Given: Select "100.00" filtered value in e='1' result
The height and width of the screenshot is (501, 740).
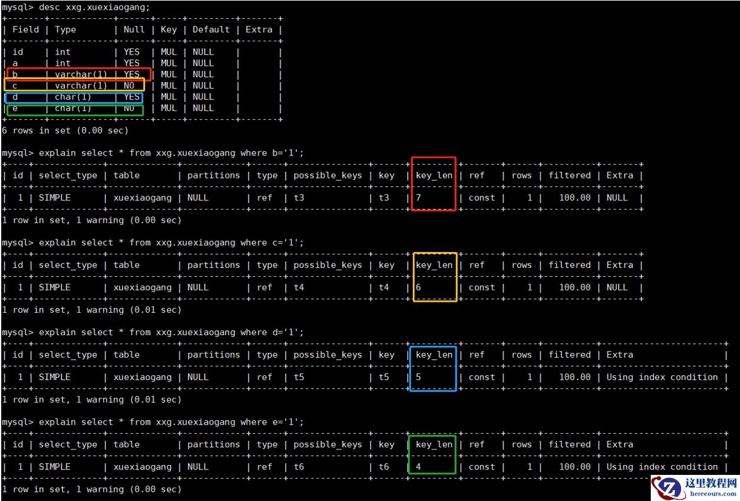Looking at the screenshot, I should (x=575, y=468).
